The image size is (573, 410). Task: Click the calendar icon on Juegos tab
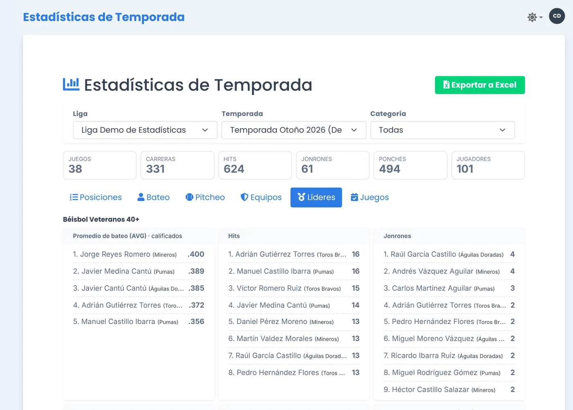click(354, 197)
